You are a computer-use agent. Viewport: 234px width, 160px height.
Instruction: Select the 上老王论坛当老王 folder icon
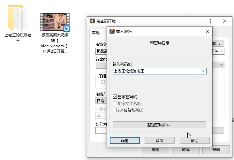18,18
